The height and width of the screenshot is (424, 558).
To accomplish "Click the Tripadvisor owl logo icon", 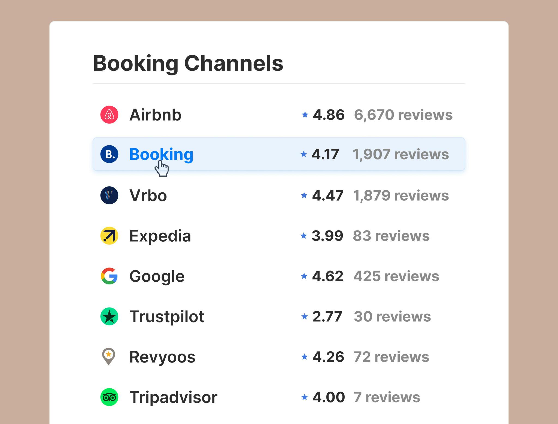I will 109,397.
